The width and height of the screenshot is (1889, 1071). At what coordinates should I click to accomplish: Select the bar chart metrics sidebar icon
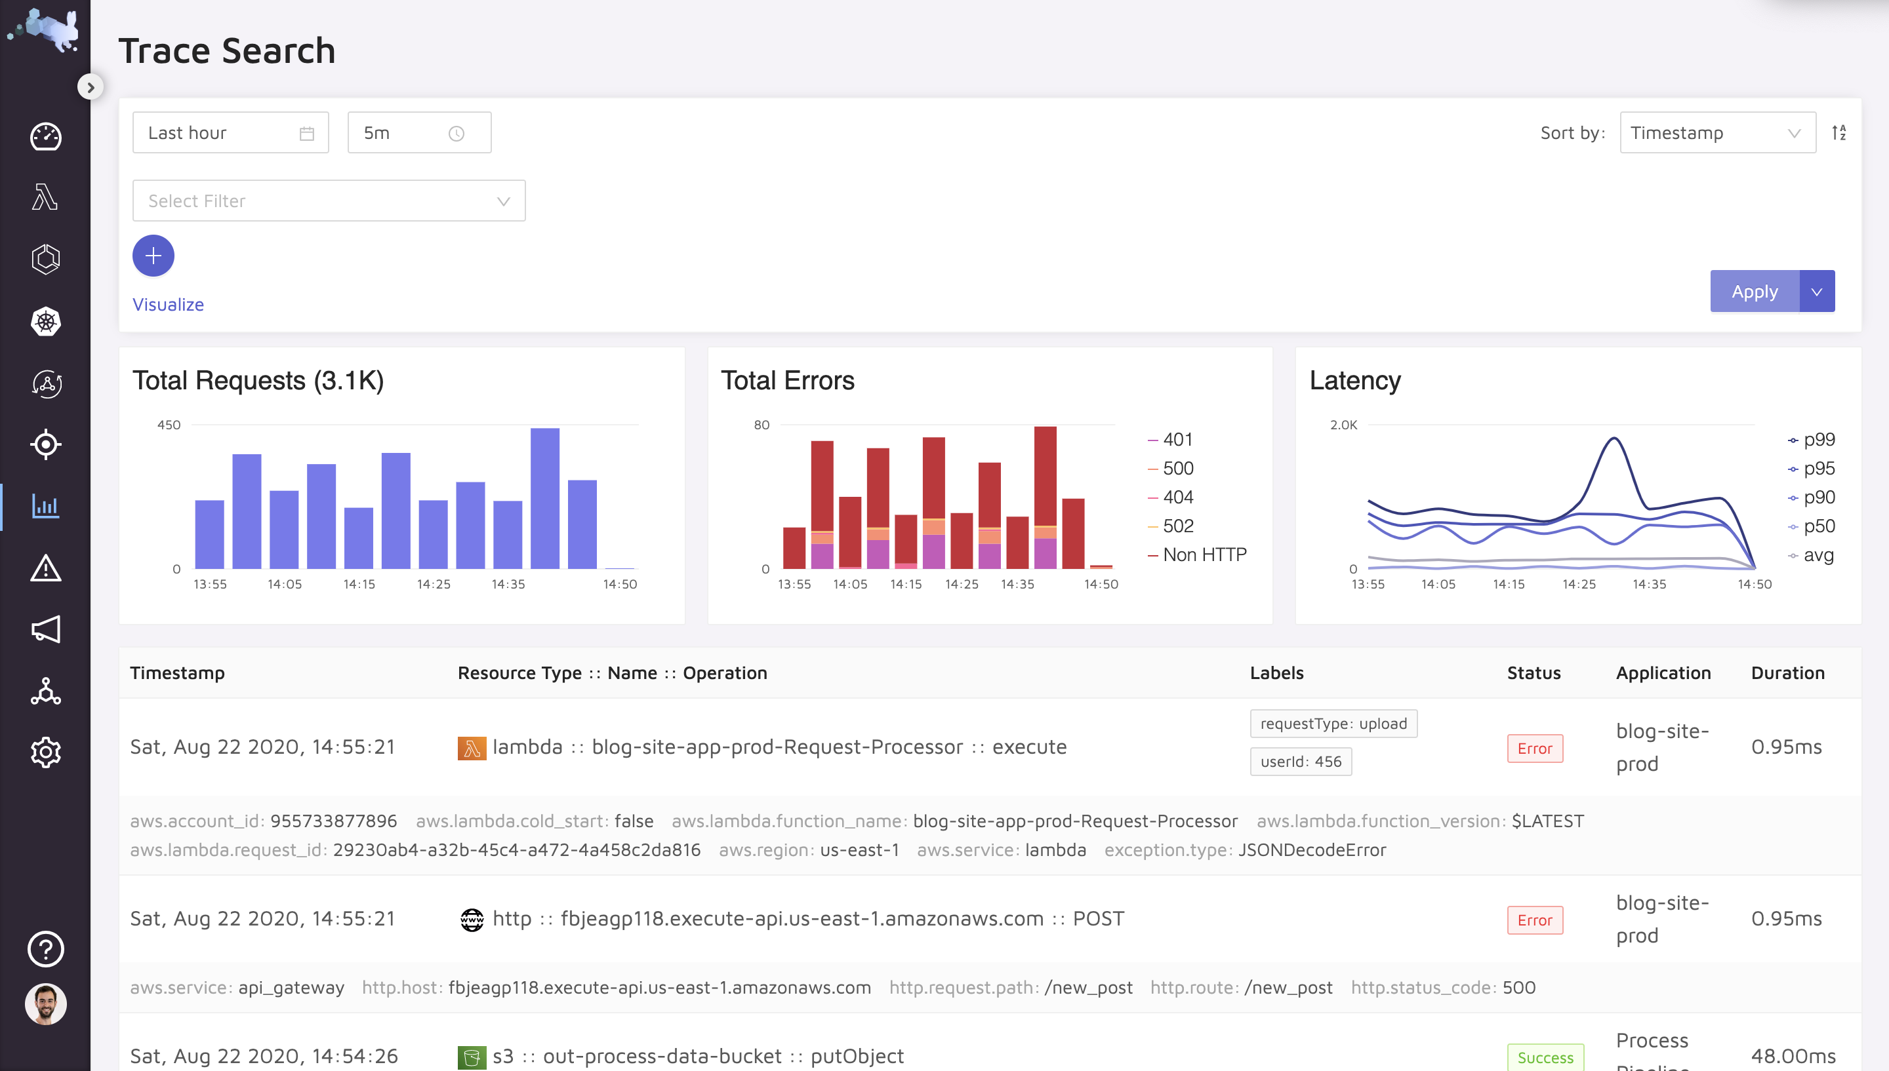pyautogui.click(x=46, y=506)
